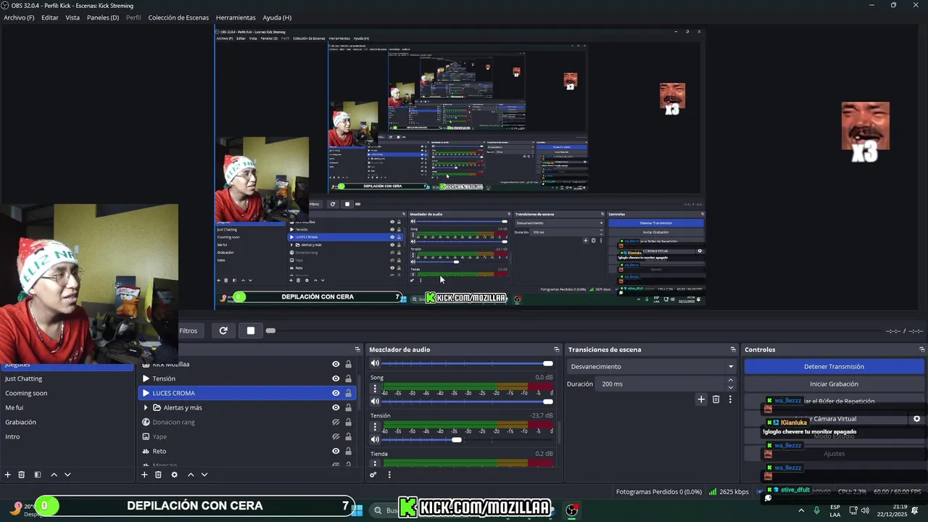Expand the Alertas y más group
Image resolution: width=928 pixels, height=522 pixels.
click(x=145, y=407)
